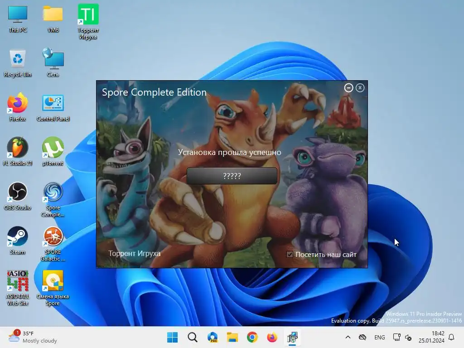Open File Explorer from the taskbar

232,337
